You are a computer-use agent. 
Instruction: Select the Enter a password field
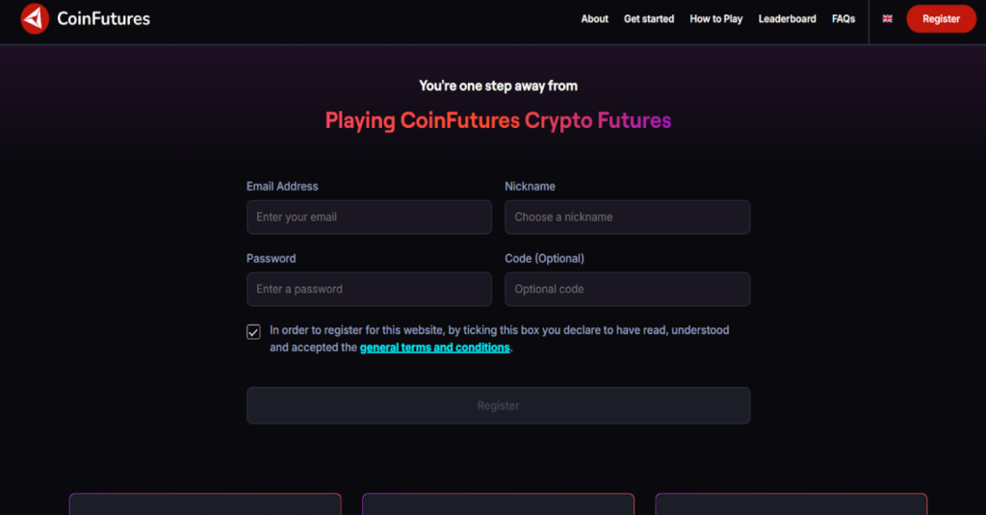pos(369,290)
